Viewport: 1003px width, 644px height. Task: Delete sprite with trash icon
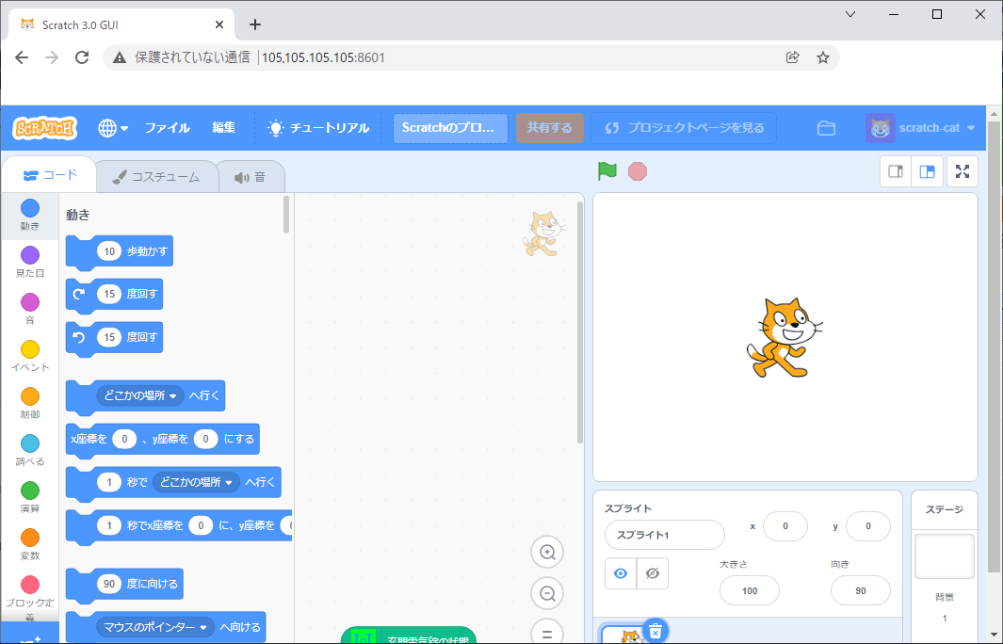coord(655,632)
